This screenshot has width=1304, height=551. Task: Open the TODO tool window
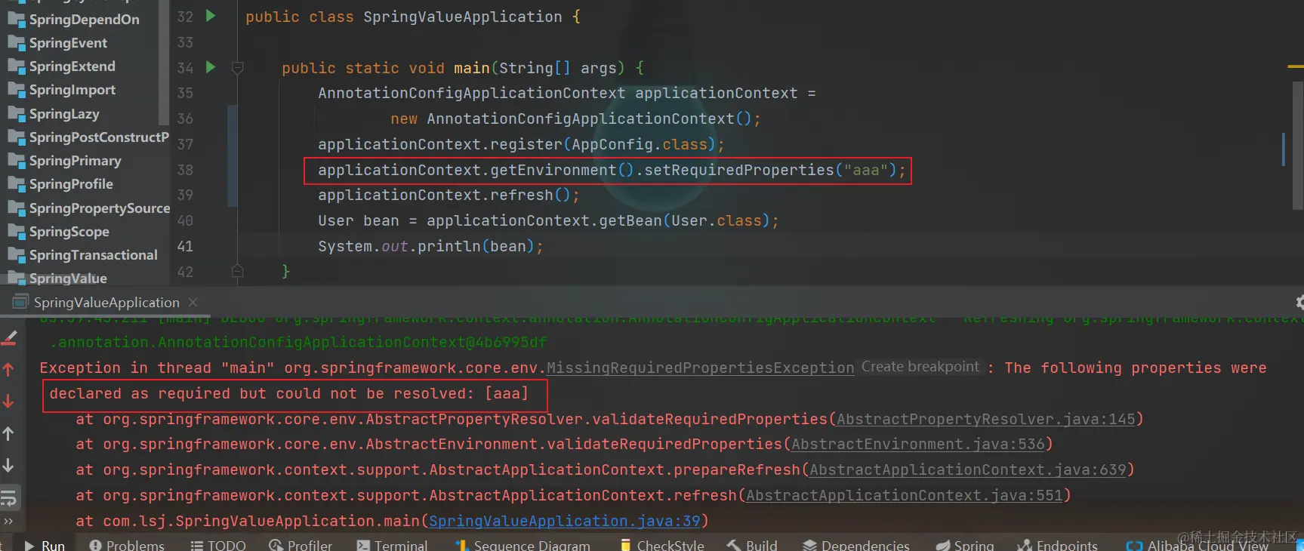coord(218,545)
